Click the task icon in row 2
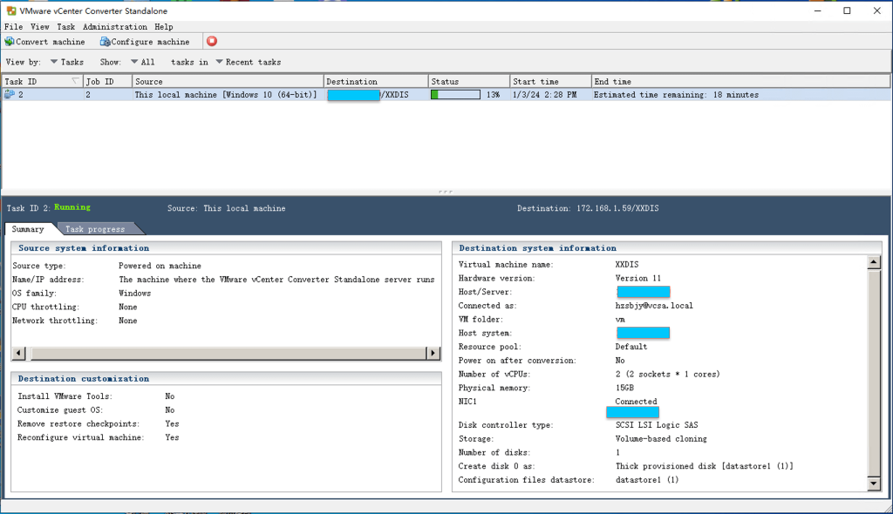 click(x=9, y=94)
